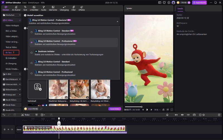This screenshot has width=223, height=140.
Task: Open the AI-Avatar tab
Action: (x=16, y=8)
